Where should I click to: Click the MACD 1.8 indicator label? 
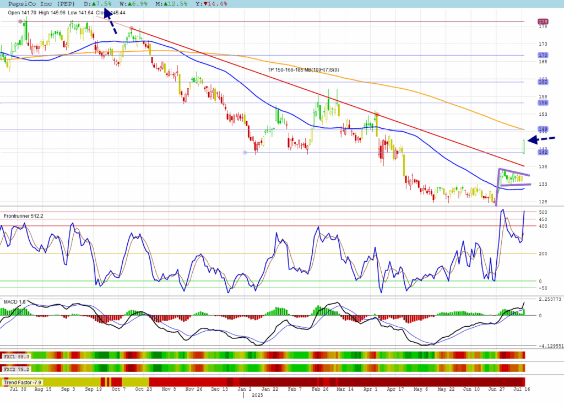coord(15,301)
